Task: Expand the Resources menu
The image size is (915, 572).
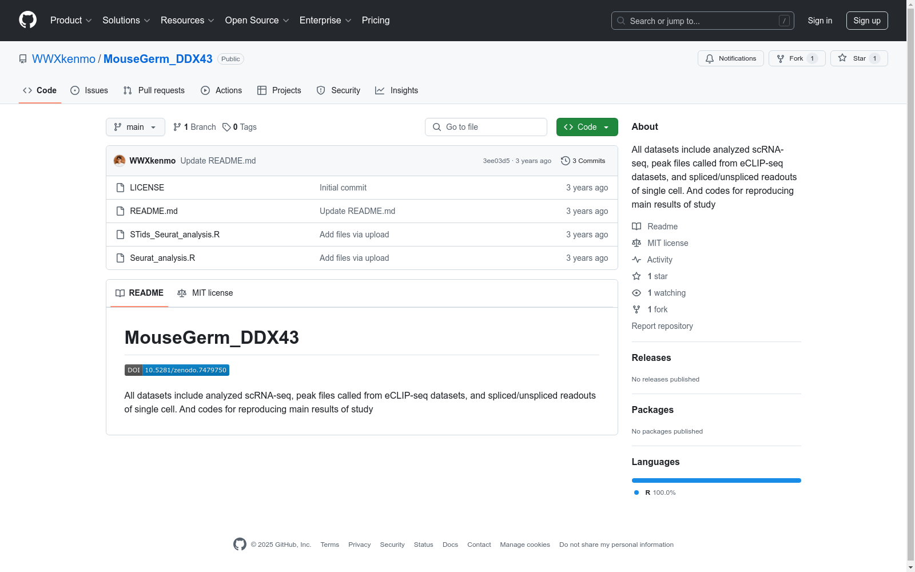Action: 187,21
